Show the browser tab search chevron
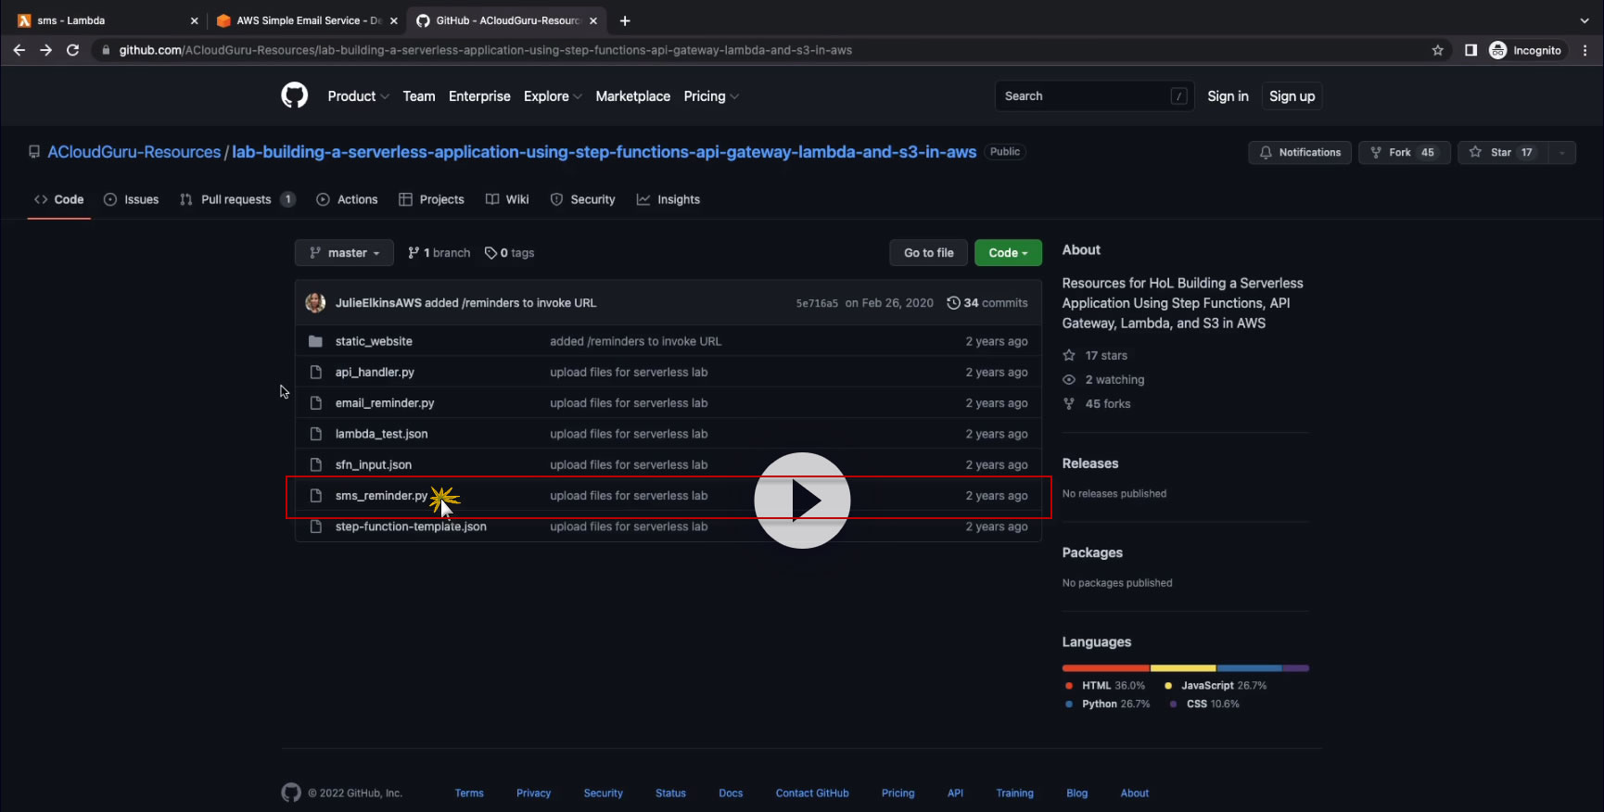The height and width of the screenshot is (812, 1604). (1584, 20)
